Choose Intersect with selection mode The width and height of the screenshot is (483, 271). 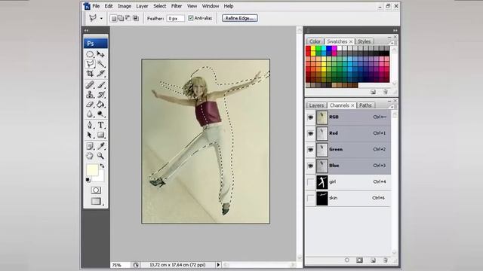(x=135, y=18)
